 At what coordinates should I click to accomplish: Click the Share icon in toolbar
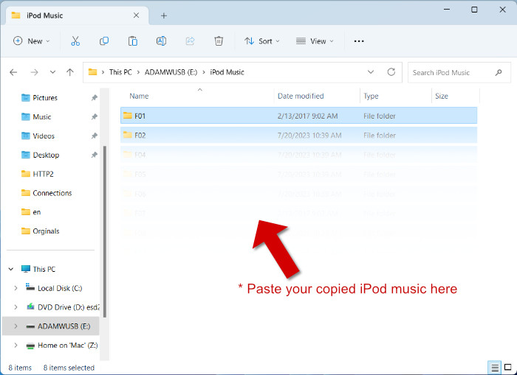click(190, 41)
